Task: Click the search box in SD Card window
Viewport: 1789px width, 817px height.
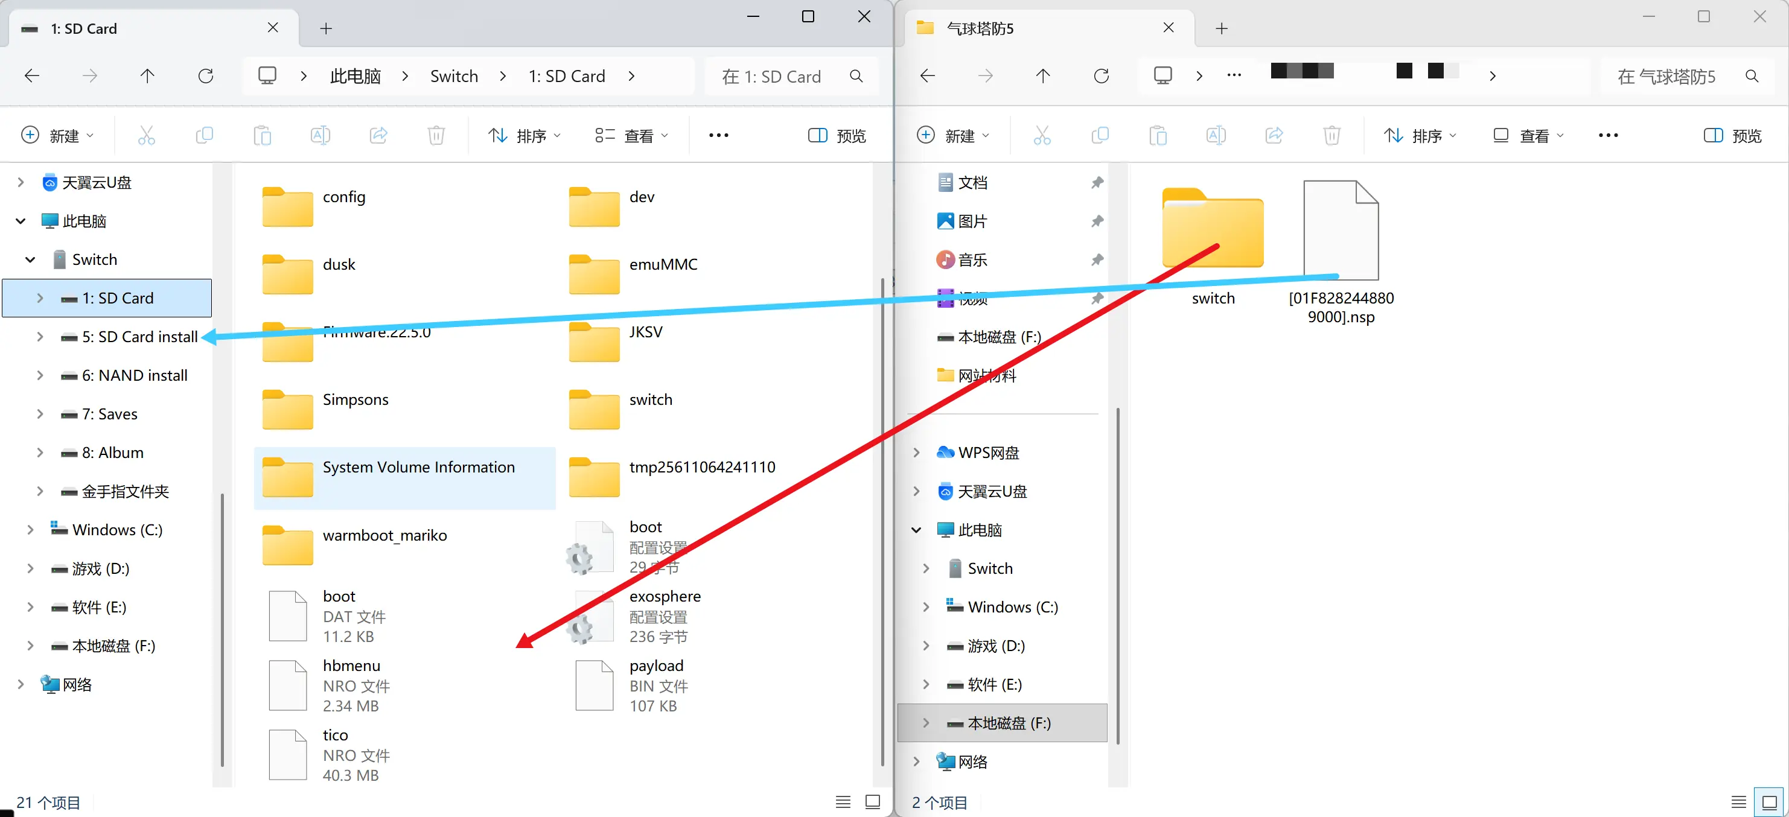Action: [x=791, y=77]
